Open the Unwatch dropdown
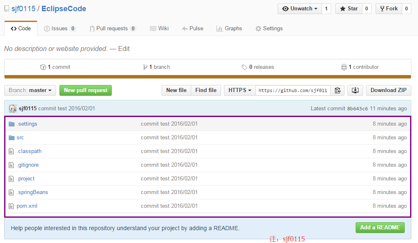The image size is (418, 243). point(300,9)
